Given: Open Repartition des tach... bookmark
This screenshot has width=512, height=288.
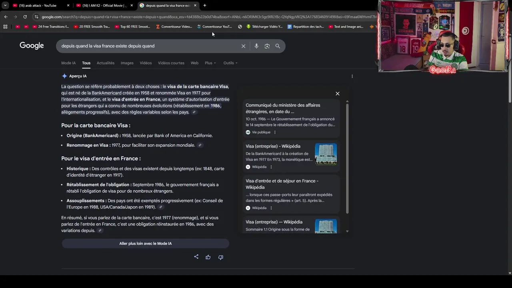Looking at the screenshot, I should [x=306, y=27].
